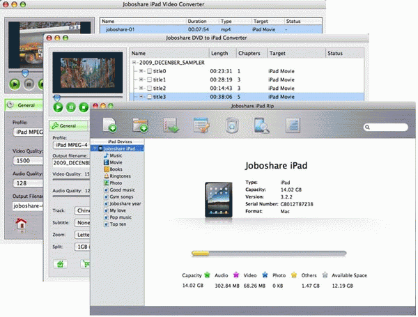
Task: Check the title3 checkbox
Action: [150, 97]
